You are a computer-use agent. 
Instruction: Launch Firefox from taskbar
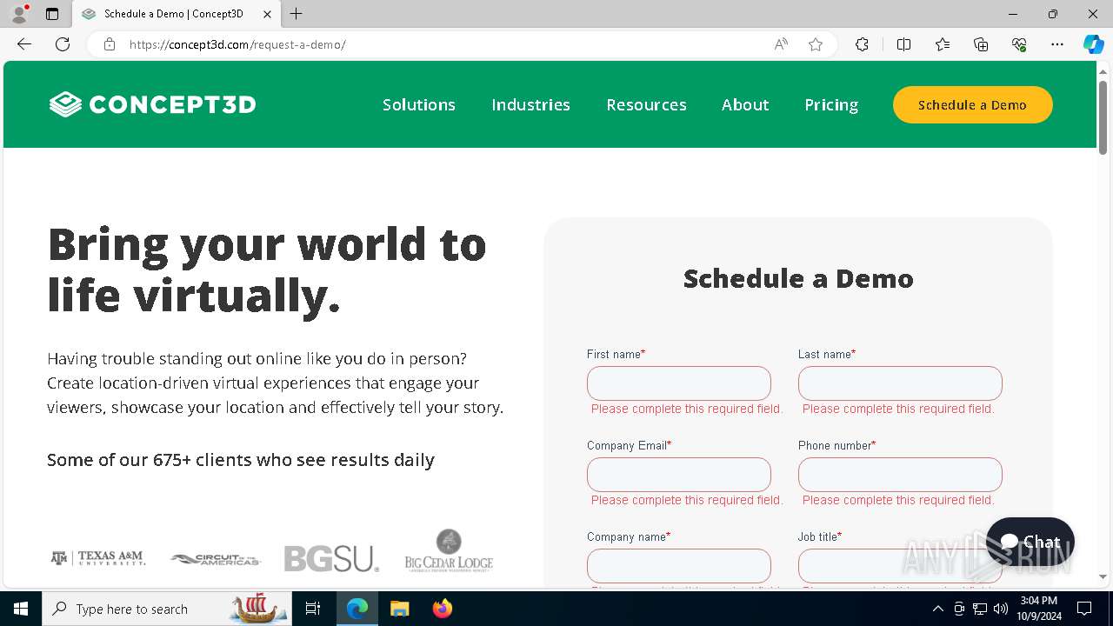(x=443, y=609)
